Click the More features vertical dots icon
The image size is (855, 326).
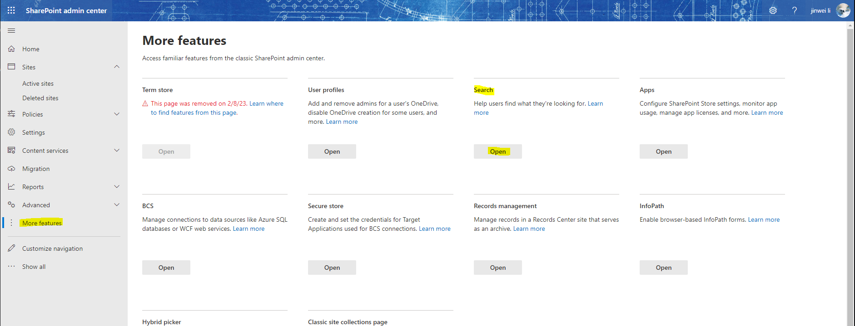[11, 223]
